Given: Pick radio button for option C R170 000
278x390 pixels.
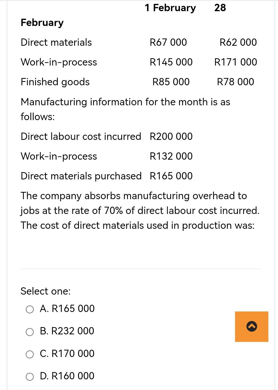Looking at the screenshot, I should click(x=30, y=354).
